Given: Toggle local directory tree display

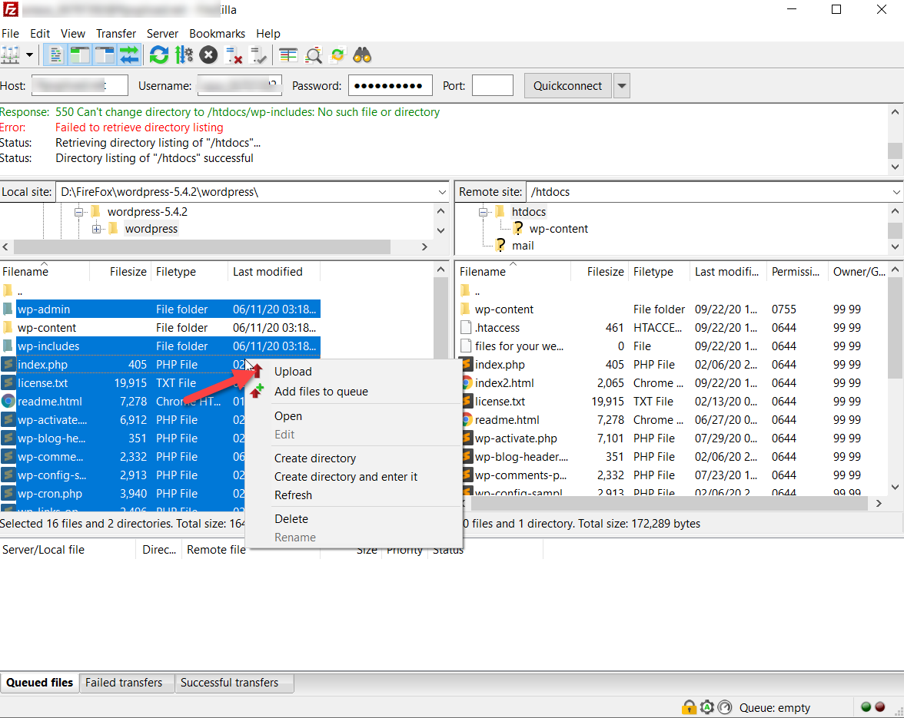Looking at the screenshot, I should 80,55.
